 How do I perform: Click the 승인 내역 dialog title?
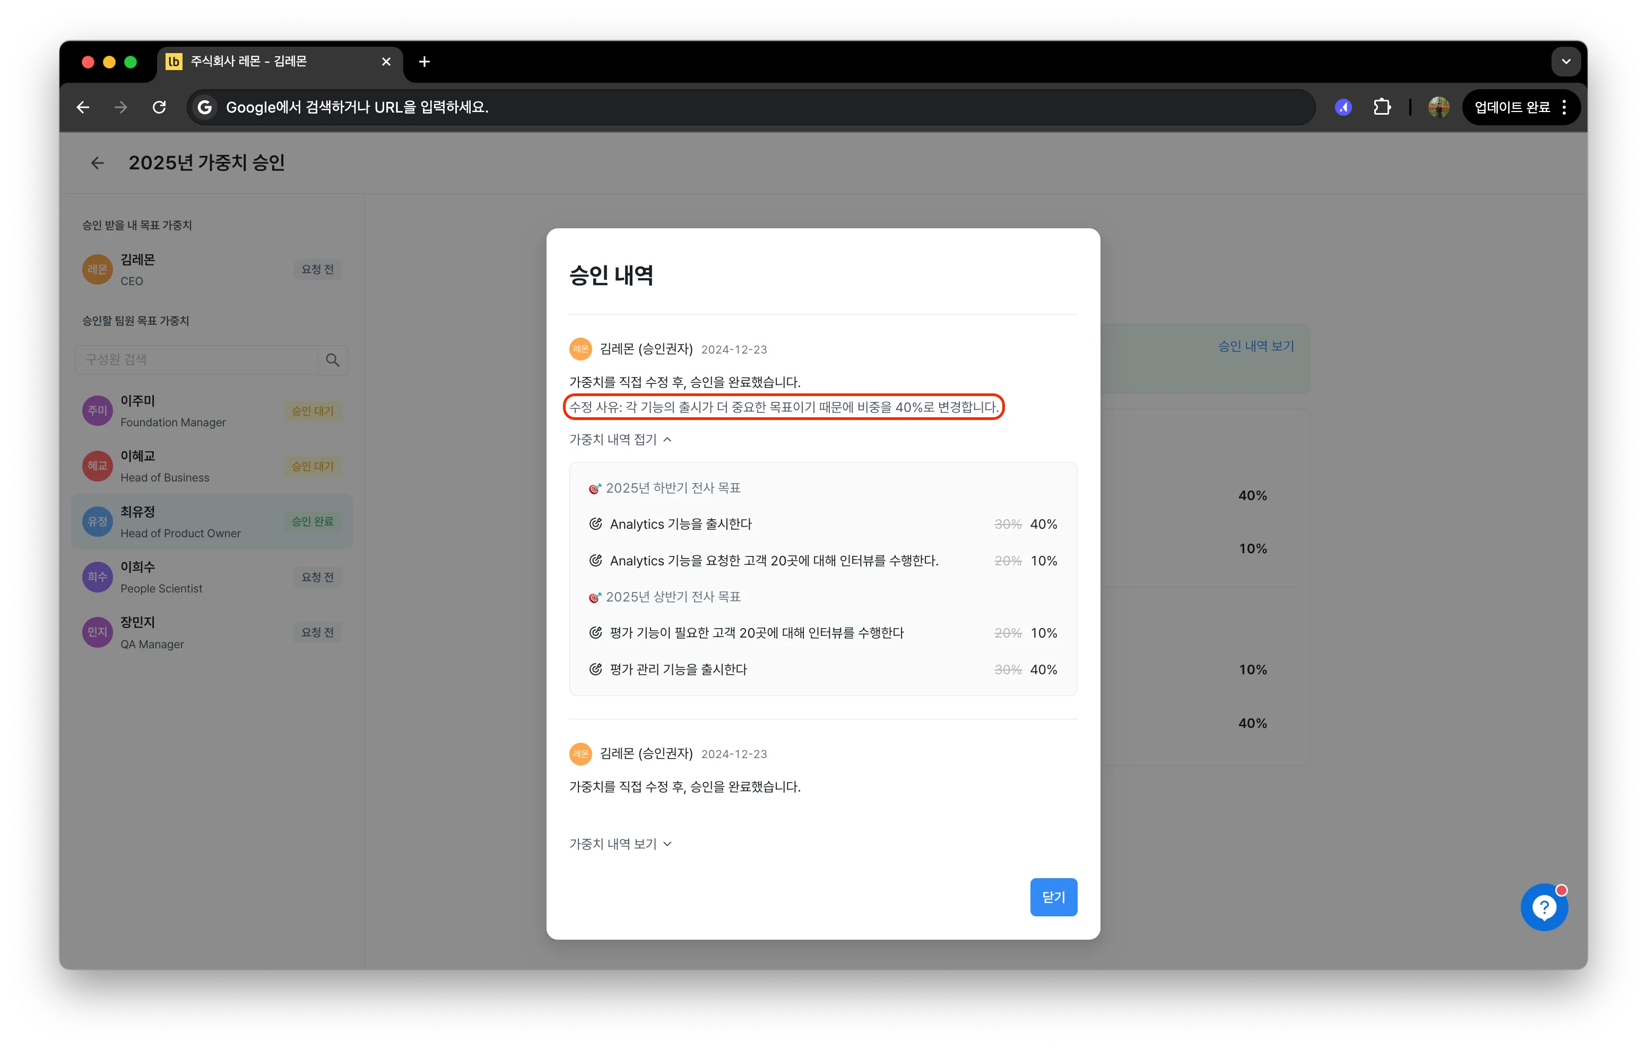[x=611, y=275]
